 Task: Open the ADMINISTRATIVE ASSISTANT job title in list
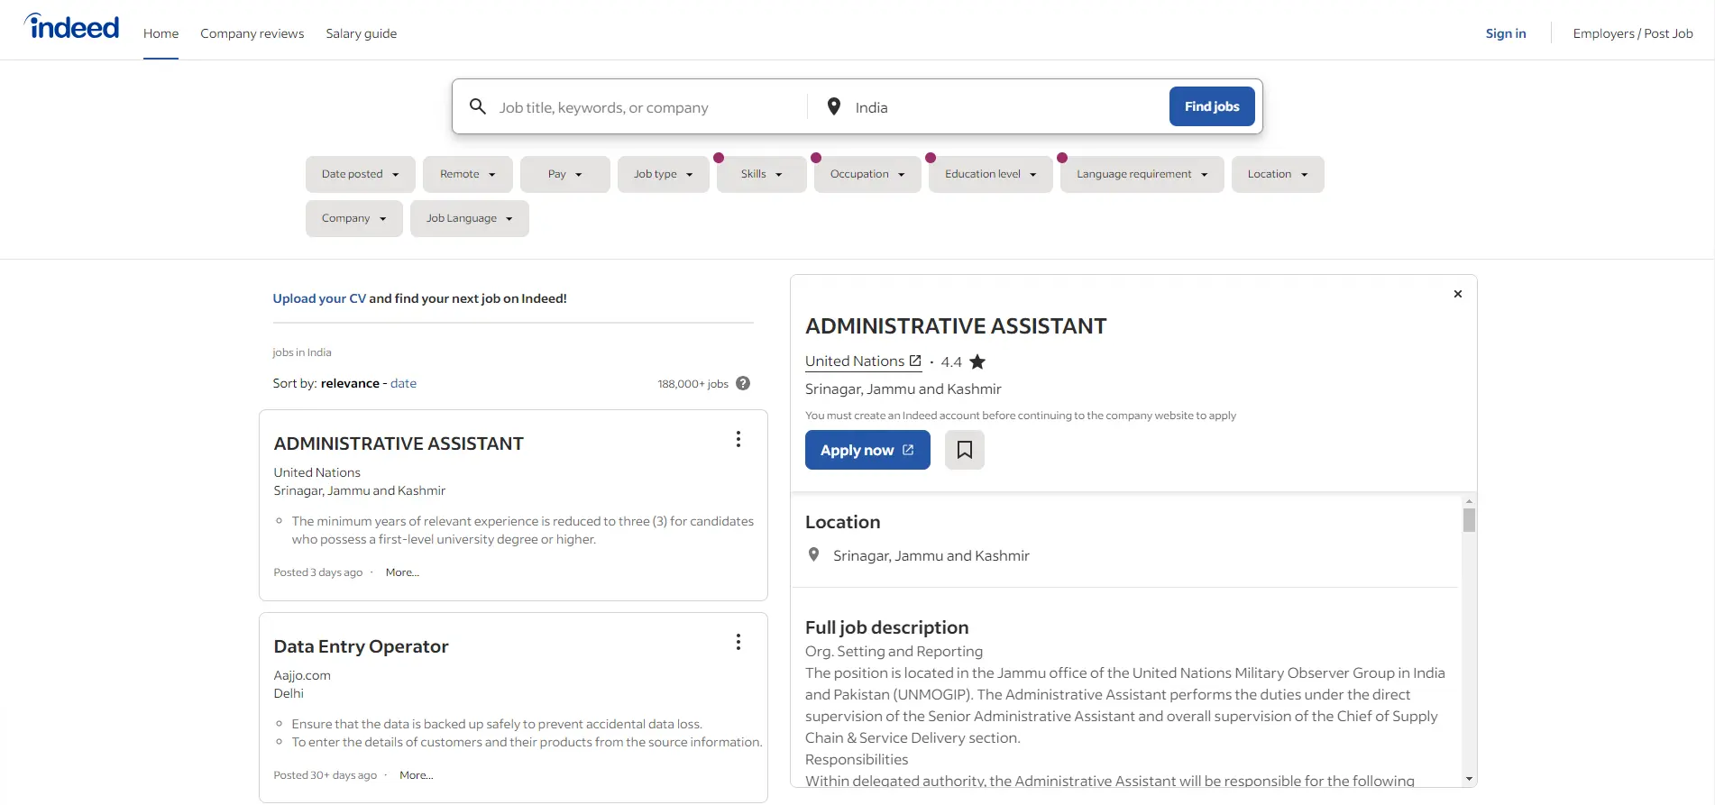coord(399,444)
